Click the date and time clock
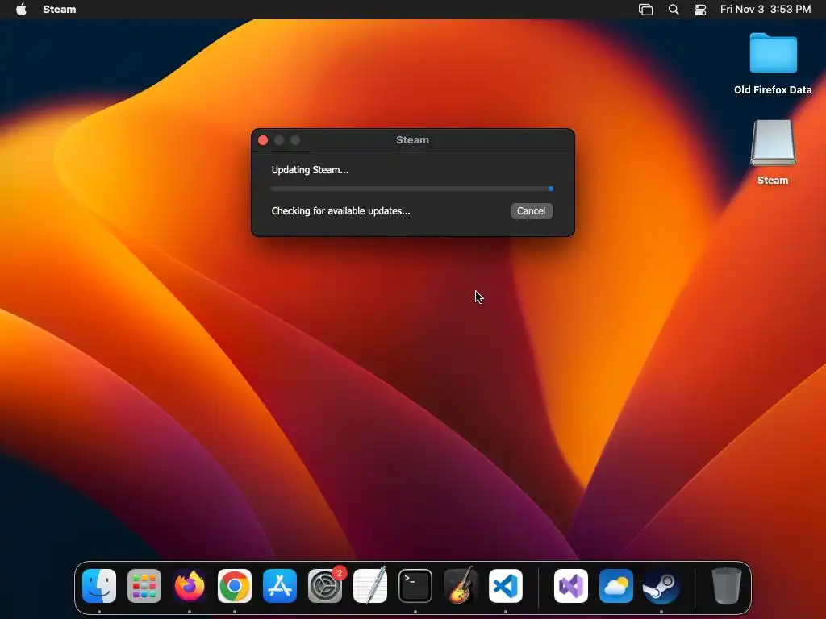Viewport: 826px width, 619px height. tap(766, 9)
